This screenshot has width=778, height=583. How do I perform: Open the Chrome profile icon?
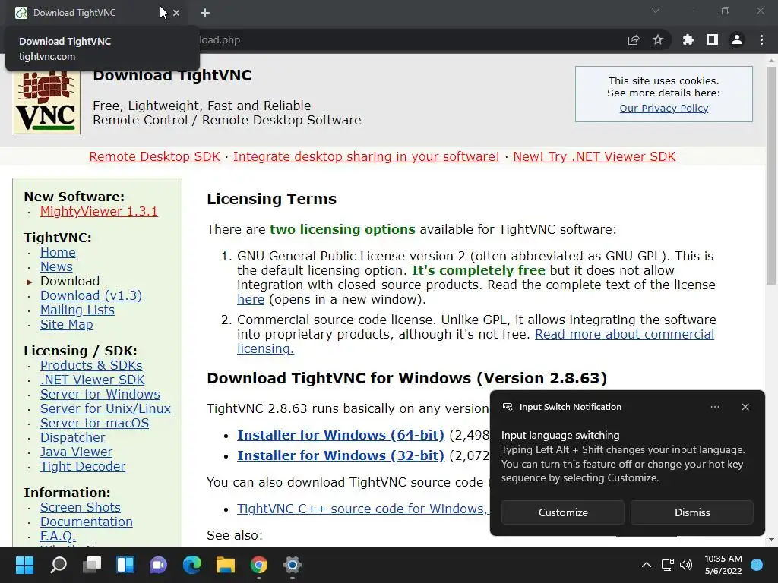[737, 39]
